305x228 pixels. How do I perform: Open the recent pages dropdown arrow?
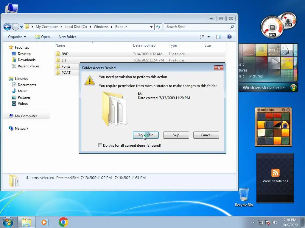(21, 27)
